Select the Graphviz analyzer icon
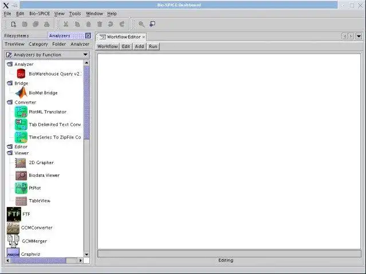This screenshot has height=274, width=366. (x=13, y=253)
